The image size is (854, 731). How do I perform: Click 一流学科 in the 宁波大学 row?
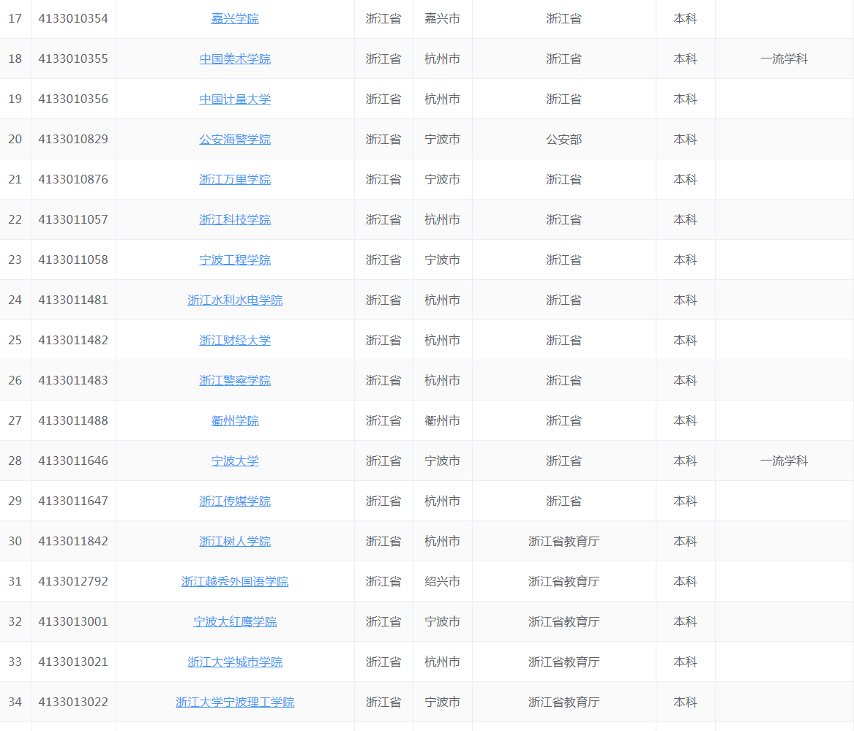784,461
